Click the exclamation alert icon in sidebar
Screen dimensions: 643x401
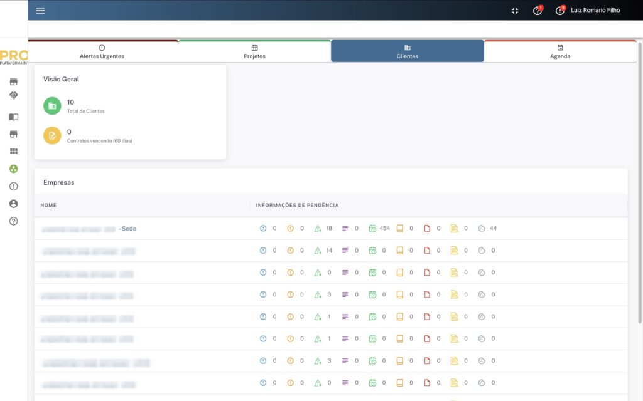tap(13, 186)
